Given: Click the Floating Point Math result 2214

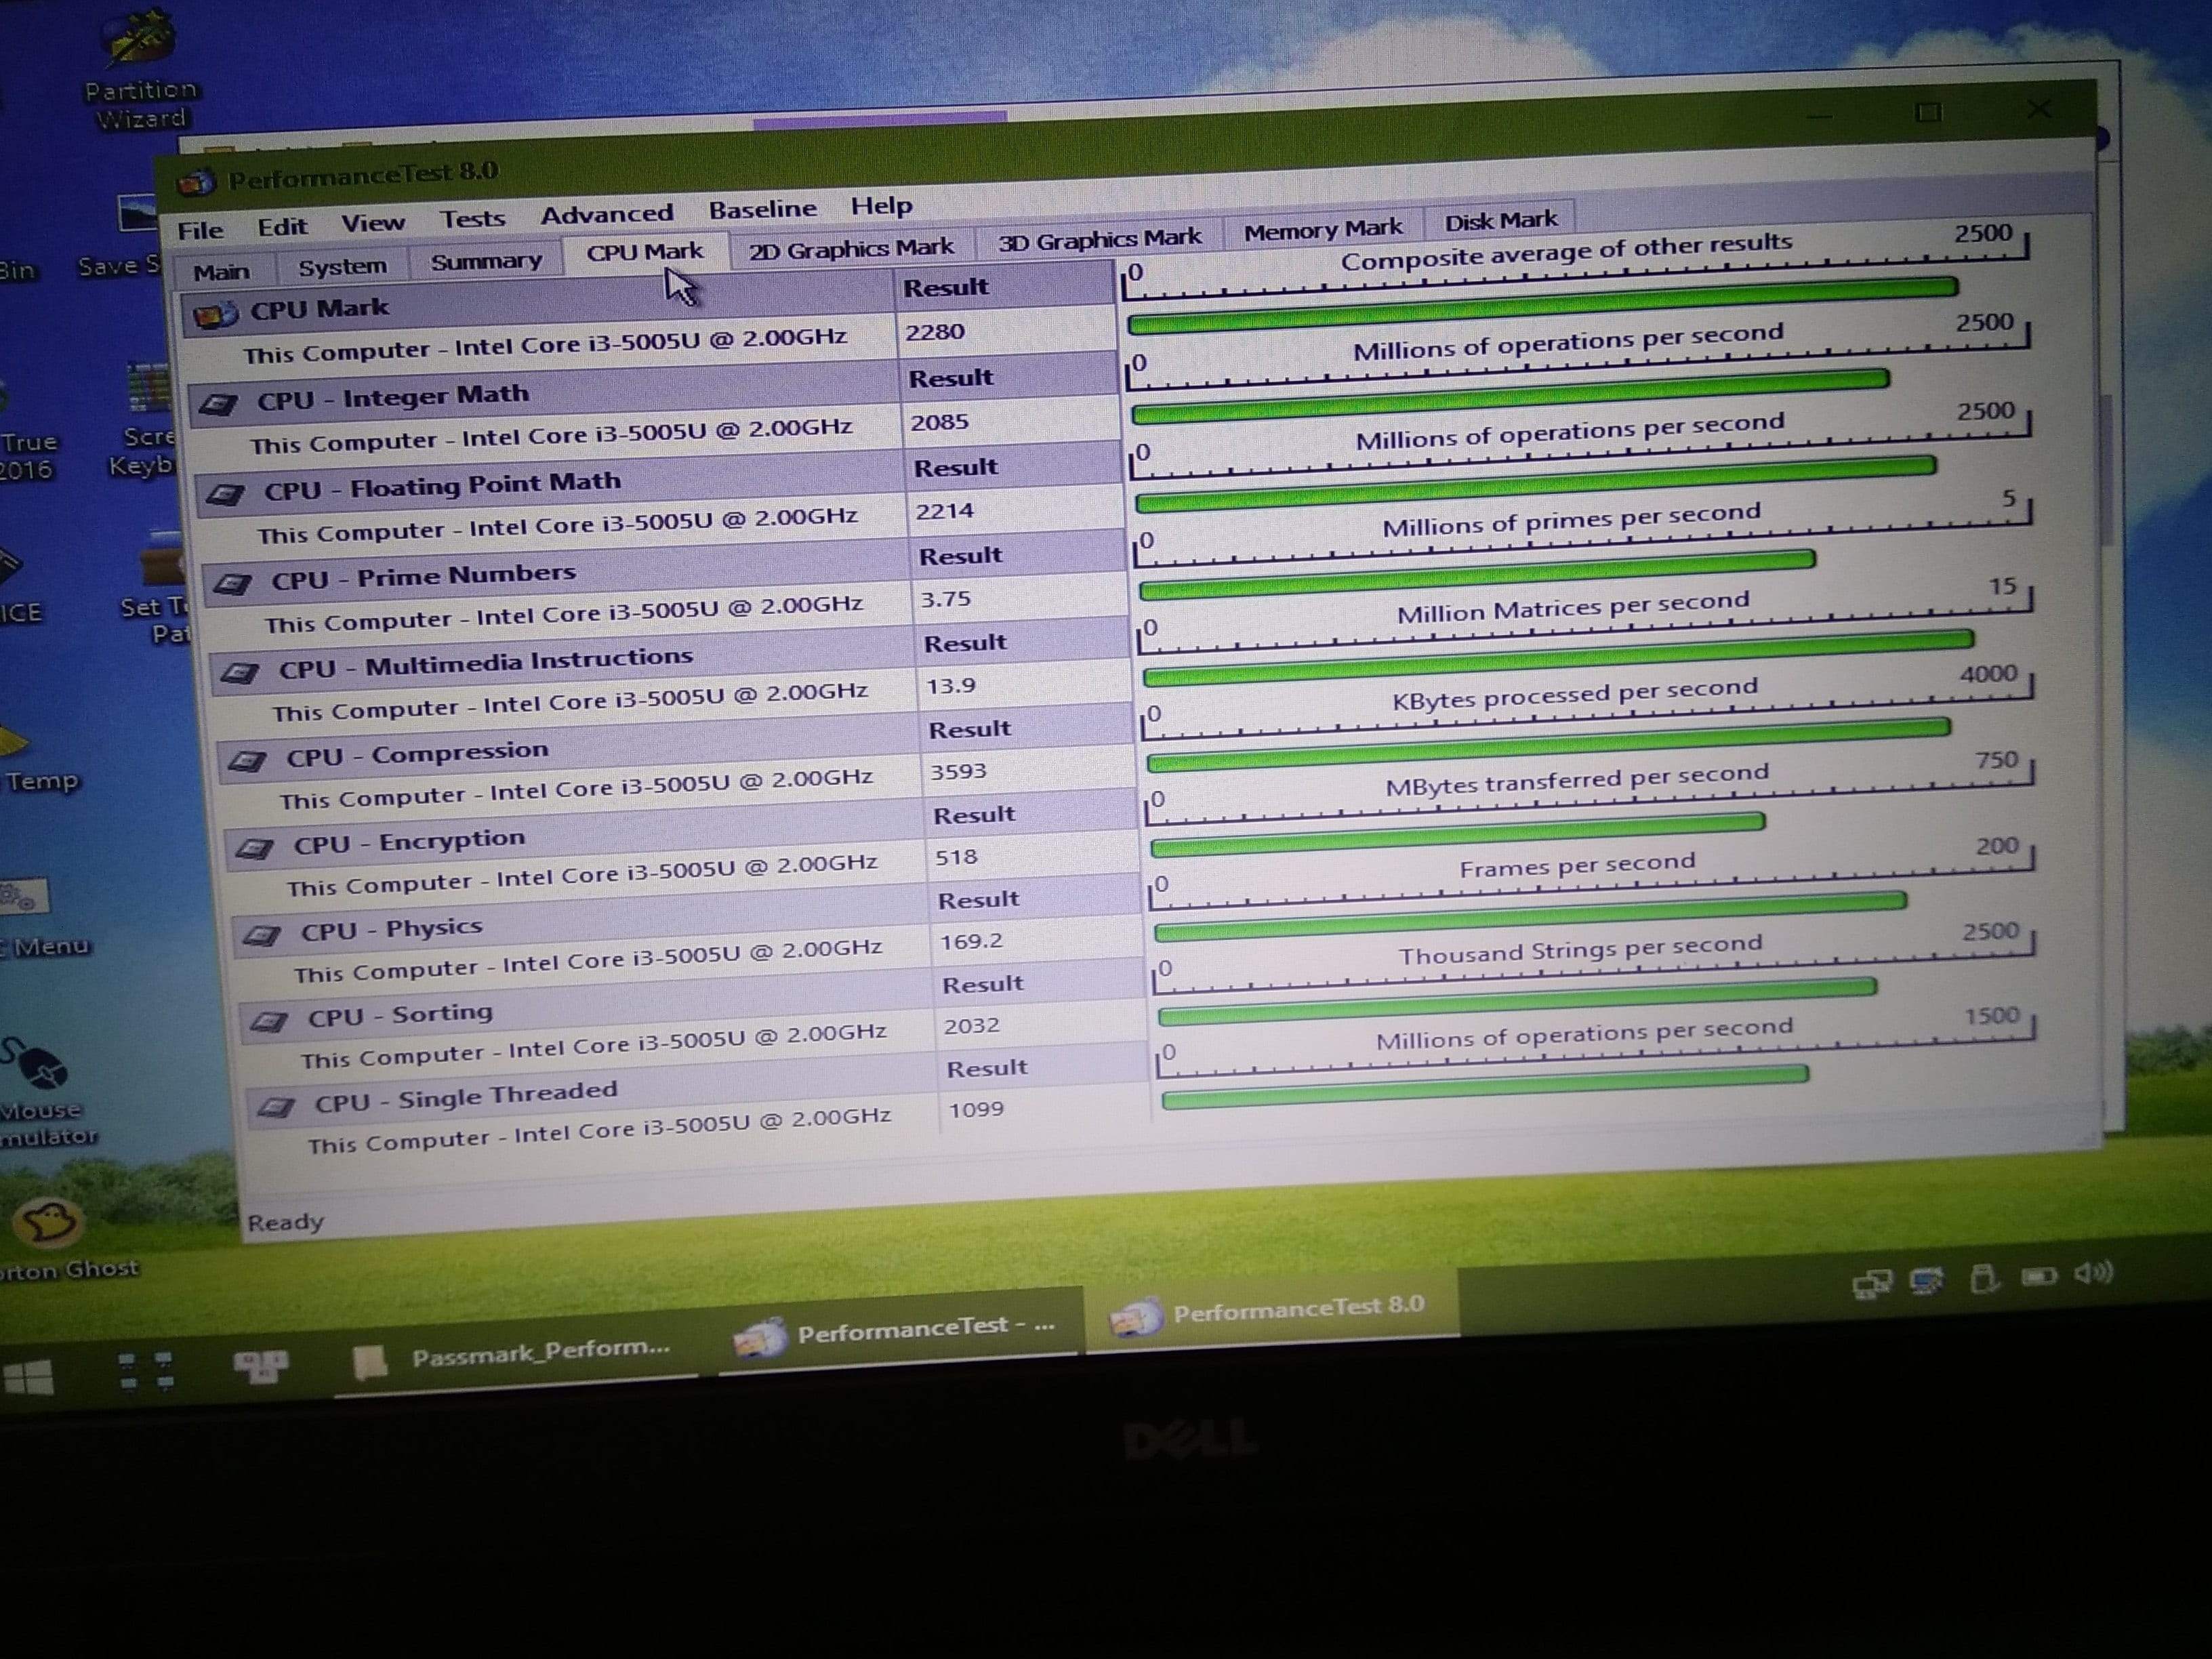Looking at the screenshot, I should click(944, 511).
